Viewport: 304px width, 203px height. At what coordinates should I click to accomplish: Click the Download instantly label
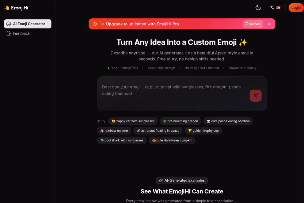click(242, 68)
